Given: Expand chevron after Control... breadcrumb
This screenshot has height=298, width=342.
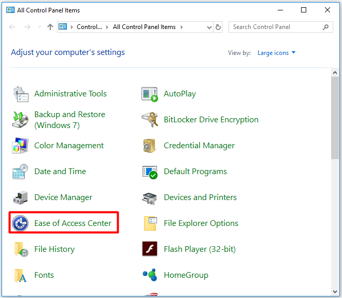Looking at the screenshot, I should [107, 27].
